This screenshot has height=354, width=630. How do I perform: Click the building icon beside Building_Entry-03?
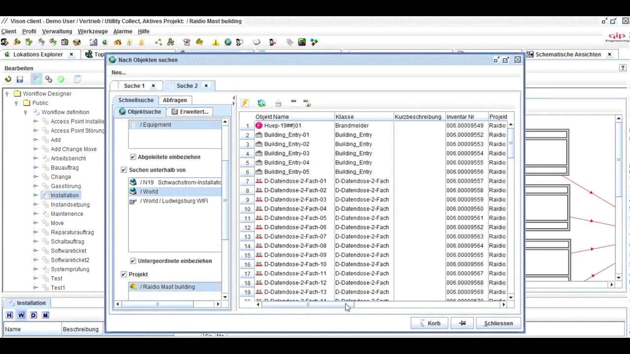point(259,153)
